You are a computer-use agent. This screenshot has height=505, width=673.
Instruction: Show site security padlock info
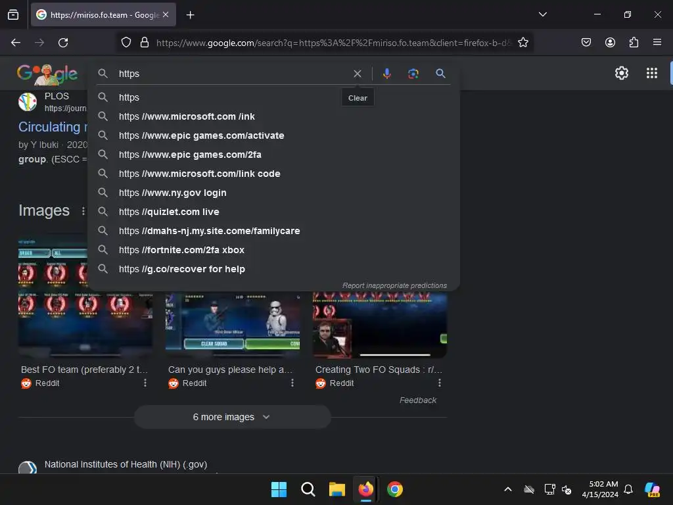click(145, 43)
